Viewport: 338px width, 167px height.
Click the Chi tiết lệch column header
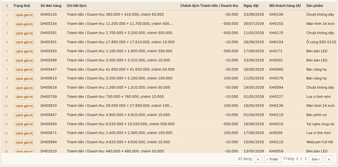coord(77,6)
